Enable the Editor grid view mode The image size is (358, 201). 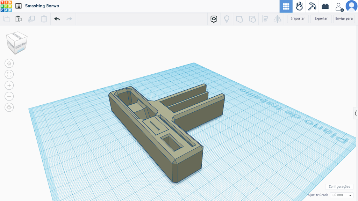click(x=286, y=6)
